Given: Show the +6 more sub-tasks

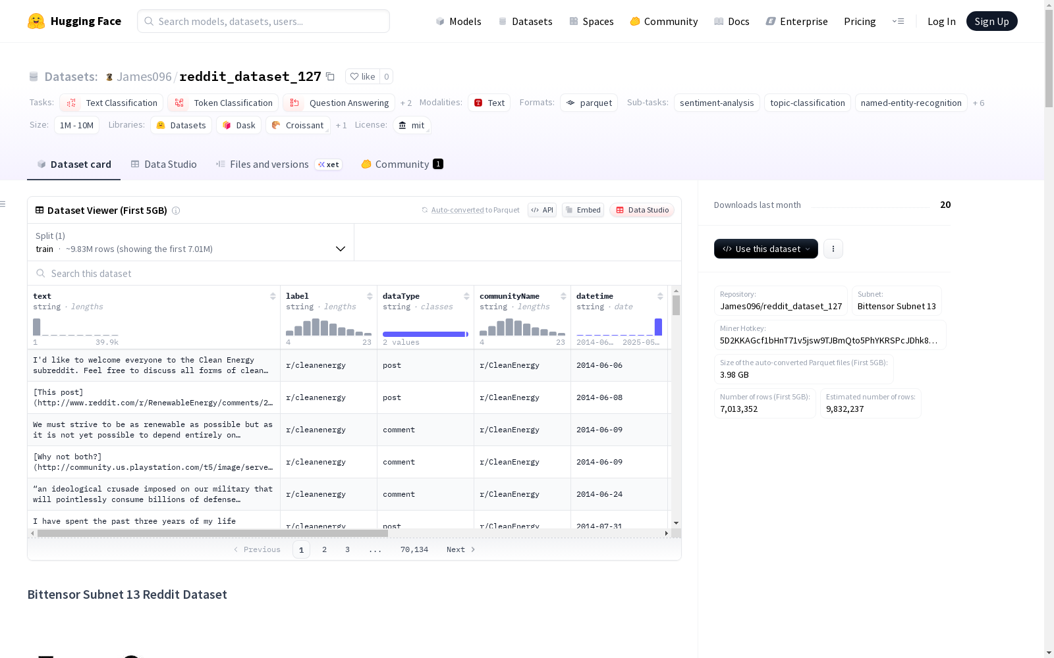Looking at the screenshot, I should [978, 103].
